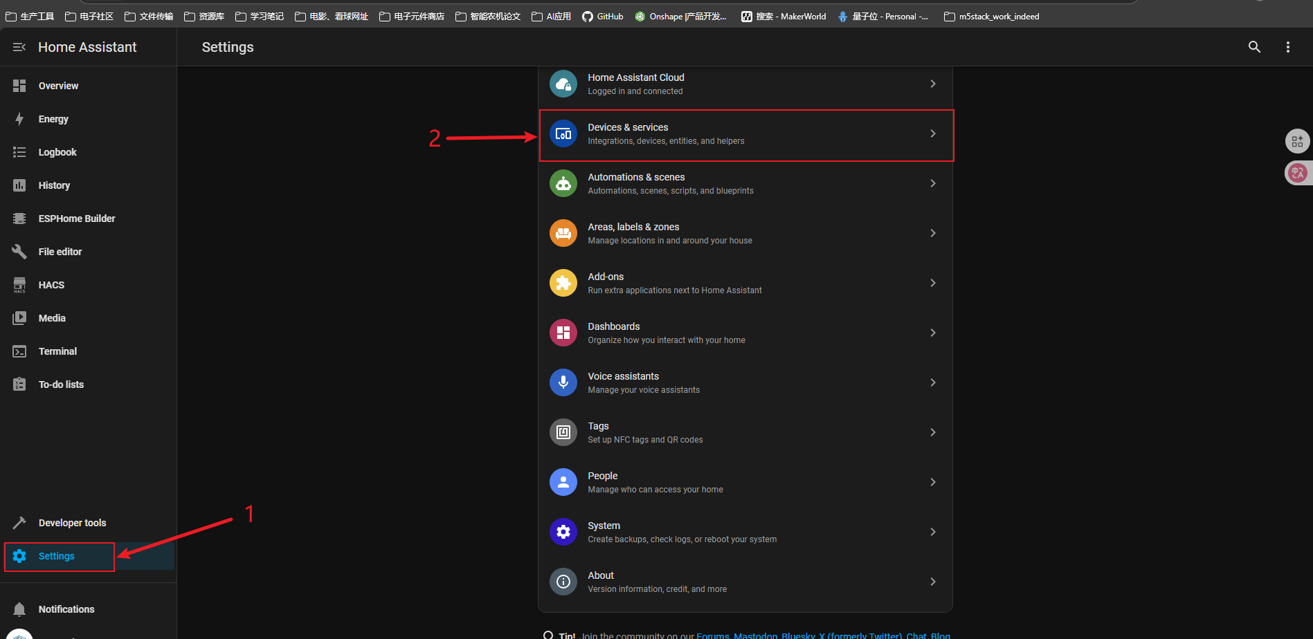The width and height of the screenshot is (1313, 639).
Task: Expand Areas, labels & zones row chevron
Action: pos(933,233)
